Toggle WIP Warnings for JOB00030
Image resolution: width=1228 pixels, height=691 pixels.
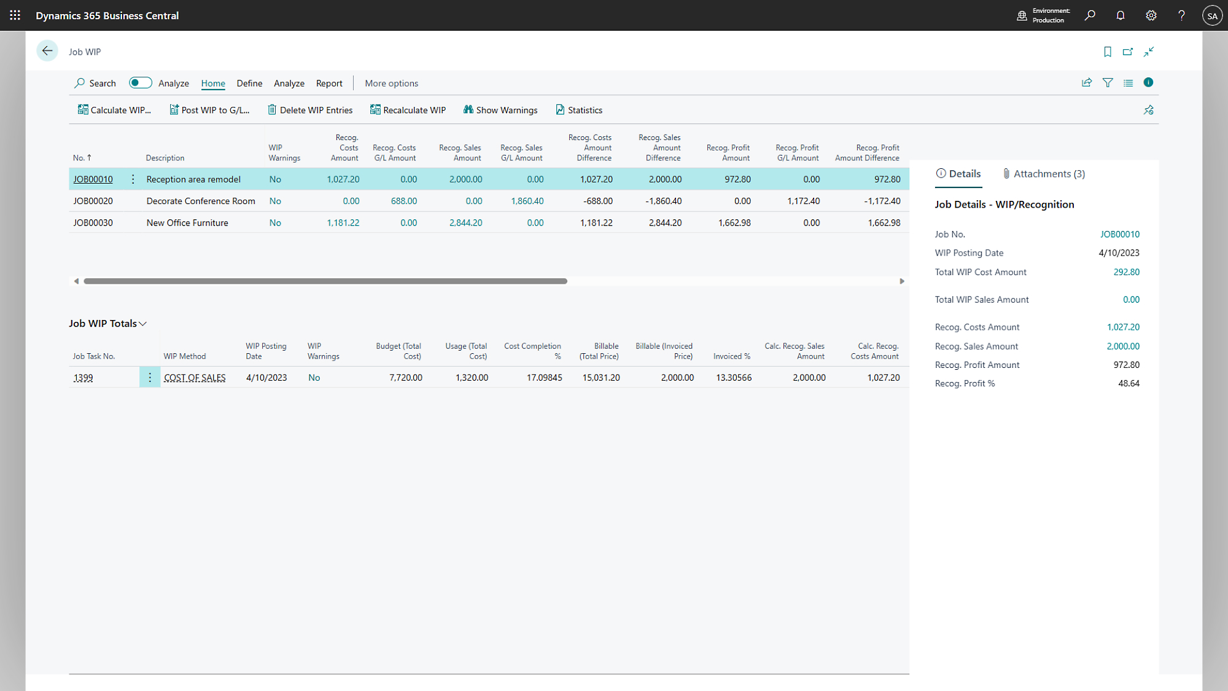tap(275, 223)
